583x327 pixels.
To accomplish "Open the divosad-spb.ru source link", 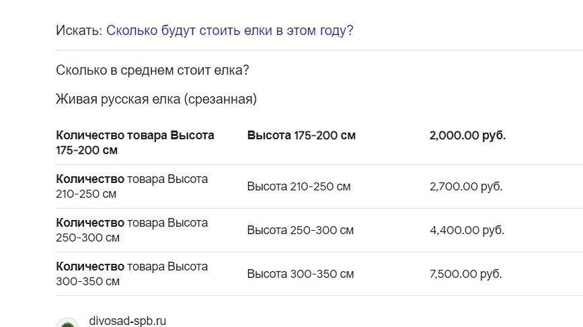I will pyautogui.click(x=128, y=321).
